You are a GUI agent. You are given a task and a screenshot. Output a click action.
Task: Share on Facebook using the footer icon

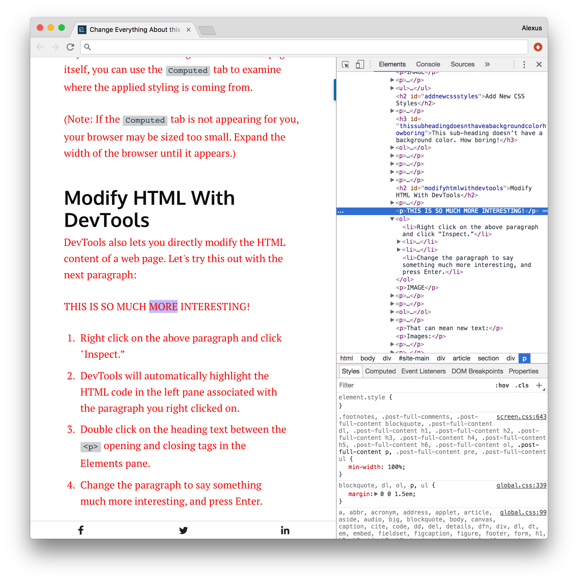point(81,530)
